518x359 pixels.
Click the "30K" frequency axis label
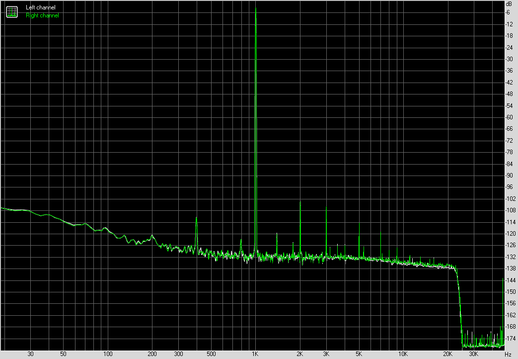pos(474,354)
